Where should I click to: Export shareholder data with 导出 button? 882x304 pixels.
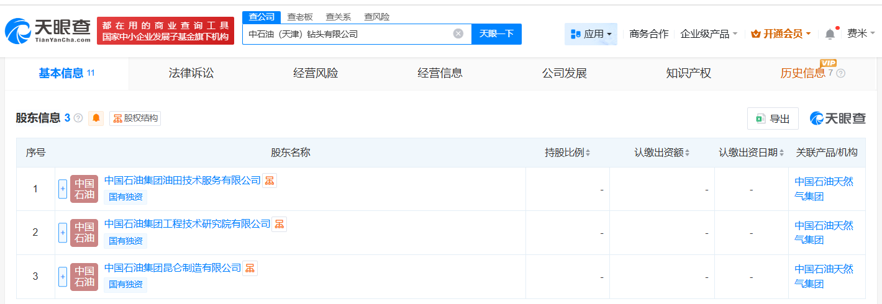773,118
